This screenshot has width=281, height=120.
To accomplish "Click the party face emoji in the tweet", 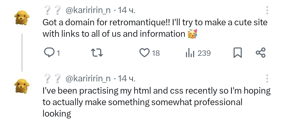I will click(192, 34).
